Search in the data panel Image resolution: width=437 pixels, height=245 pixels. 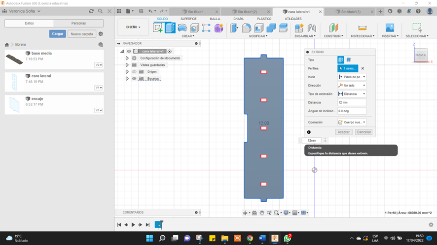pyautogui.click(x=100, y=11)
